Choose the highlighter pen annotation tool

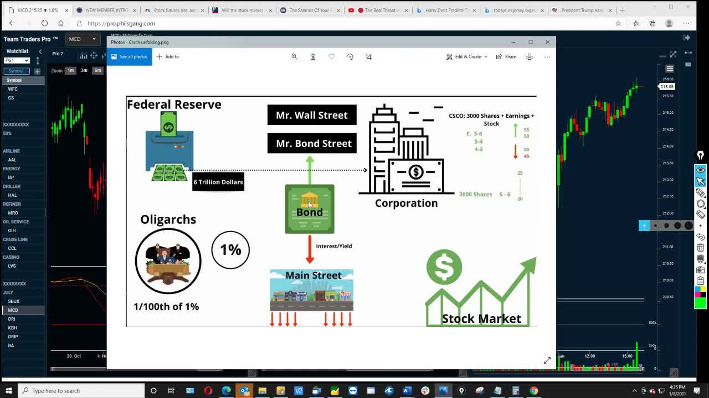[700, 193]
